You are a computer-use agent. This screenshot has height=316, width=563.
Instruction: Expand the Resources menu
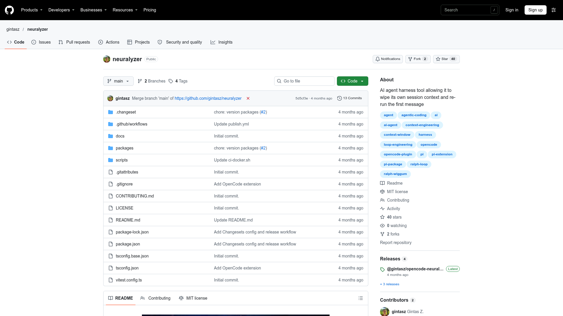point(125,10)
